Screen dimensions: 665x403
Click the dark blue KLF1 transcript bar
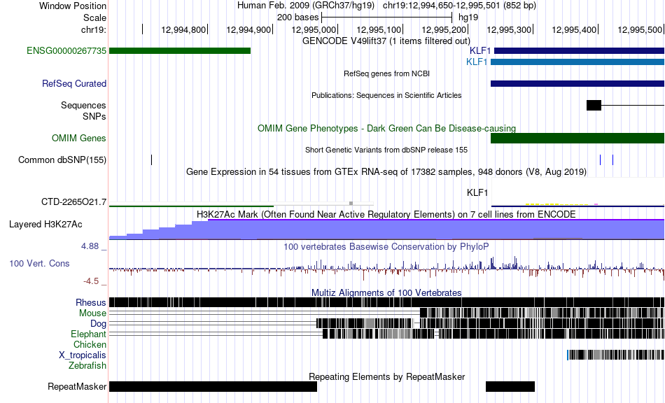[x=579, y=51]
